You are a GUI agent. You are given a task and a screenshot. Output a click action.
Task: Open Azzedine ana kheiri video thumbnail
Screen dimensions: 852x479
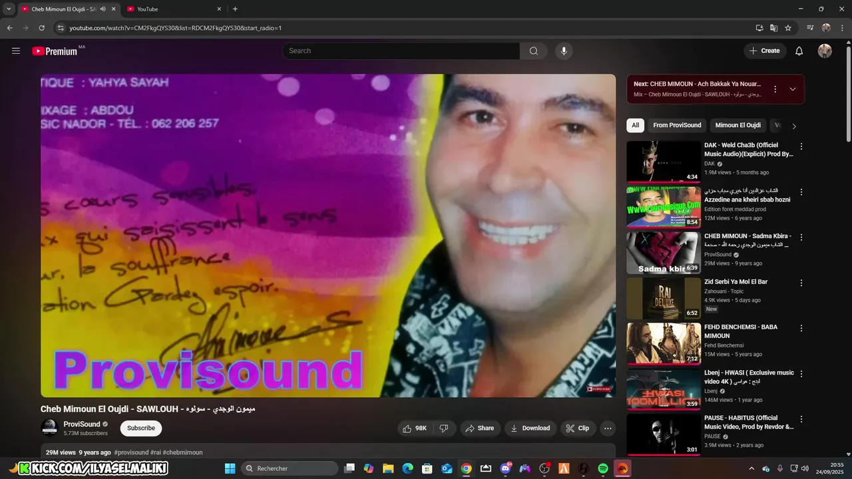(x=664, y=207)
